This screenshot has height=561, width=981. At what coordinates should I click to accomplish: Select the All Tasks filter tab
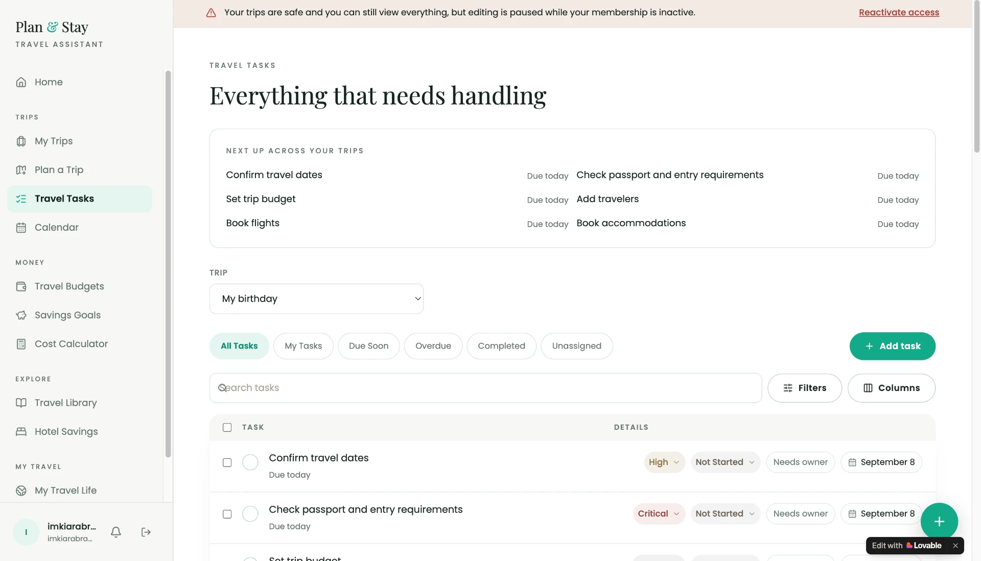(239, 346)
